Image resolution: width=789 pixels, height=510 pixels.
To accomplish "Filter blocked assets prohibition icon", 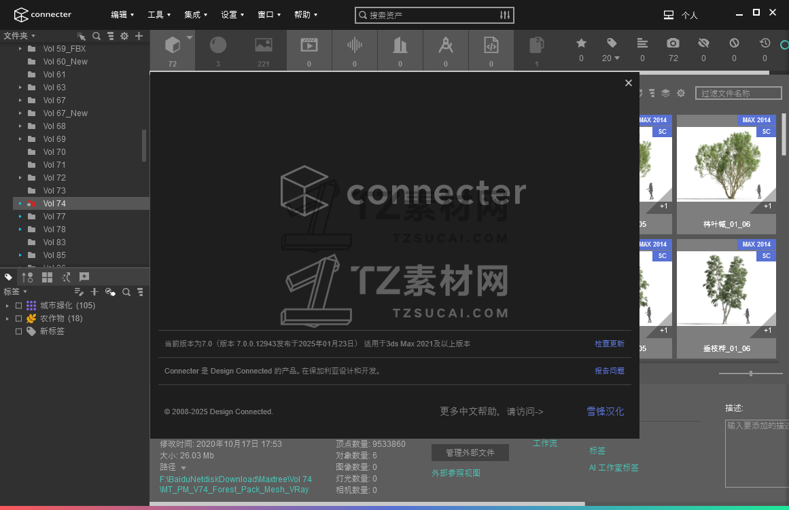I will (734, 43).
